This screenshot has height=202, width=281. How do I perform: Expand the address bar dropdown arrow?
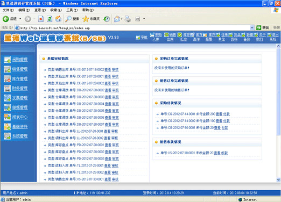tap(252, 27)
